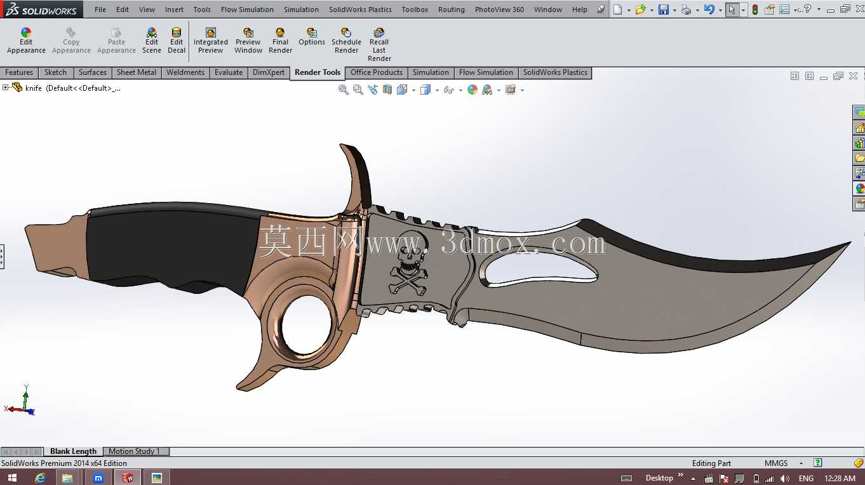
Task: Click the Previous View icon
Action: coord(373,90)
